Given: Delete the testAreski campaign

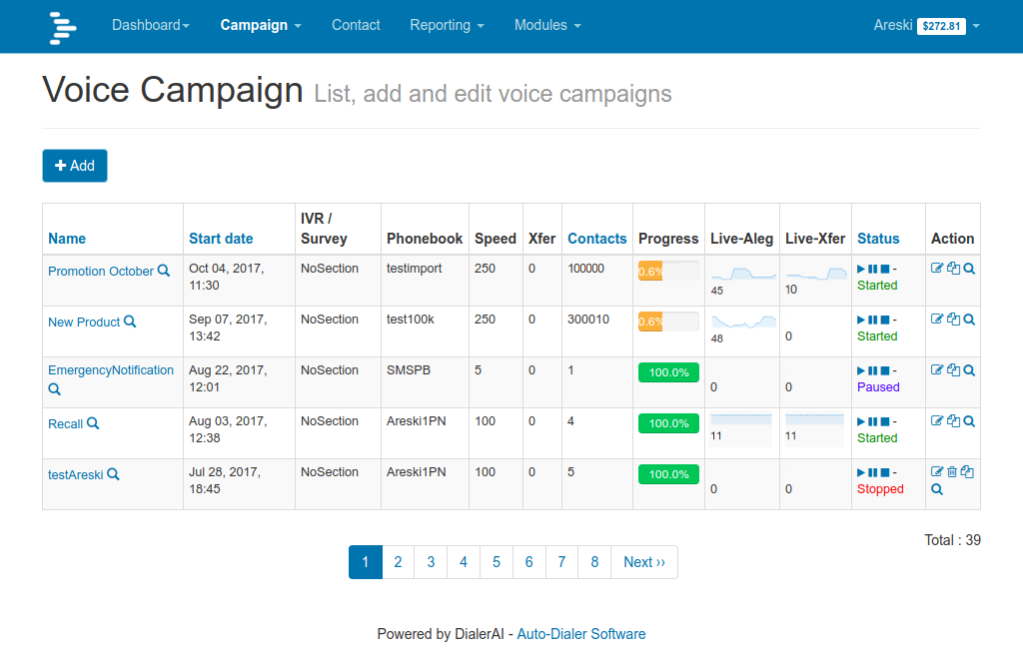Looking at the screenshot, I should tap(952, 472).
